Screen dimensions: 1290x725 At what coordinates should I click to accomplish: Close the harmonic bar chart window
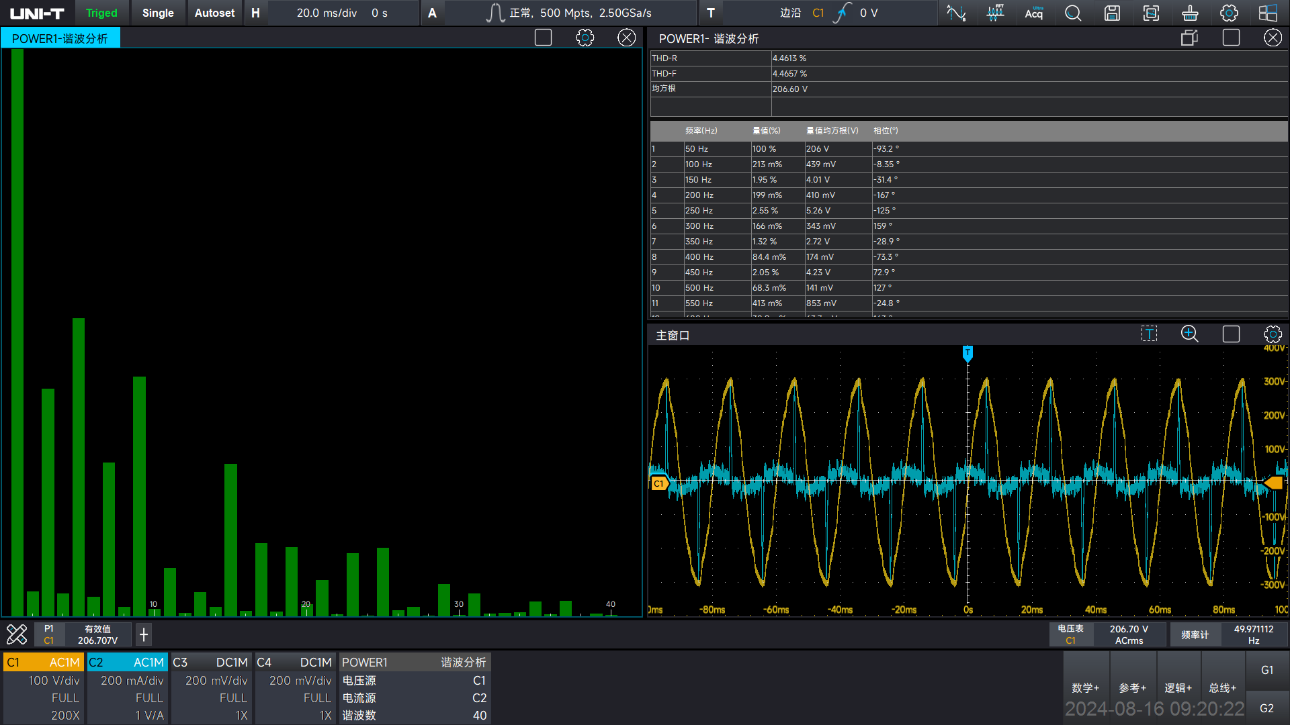click(x=627, y=38)
